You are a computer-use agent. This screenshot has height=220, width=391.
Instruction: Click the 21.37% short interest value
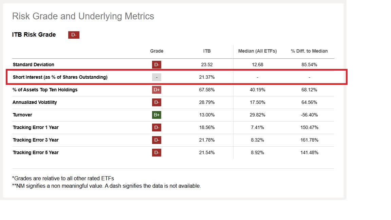coord(207,77)
